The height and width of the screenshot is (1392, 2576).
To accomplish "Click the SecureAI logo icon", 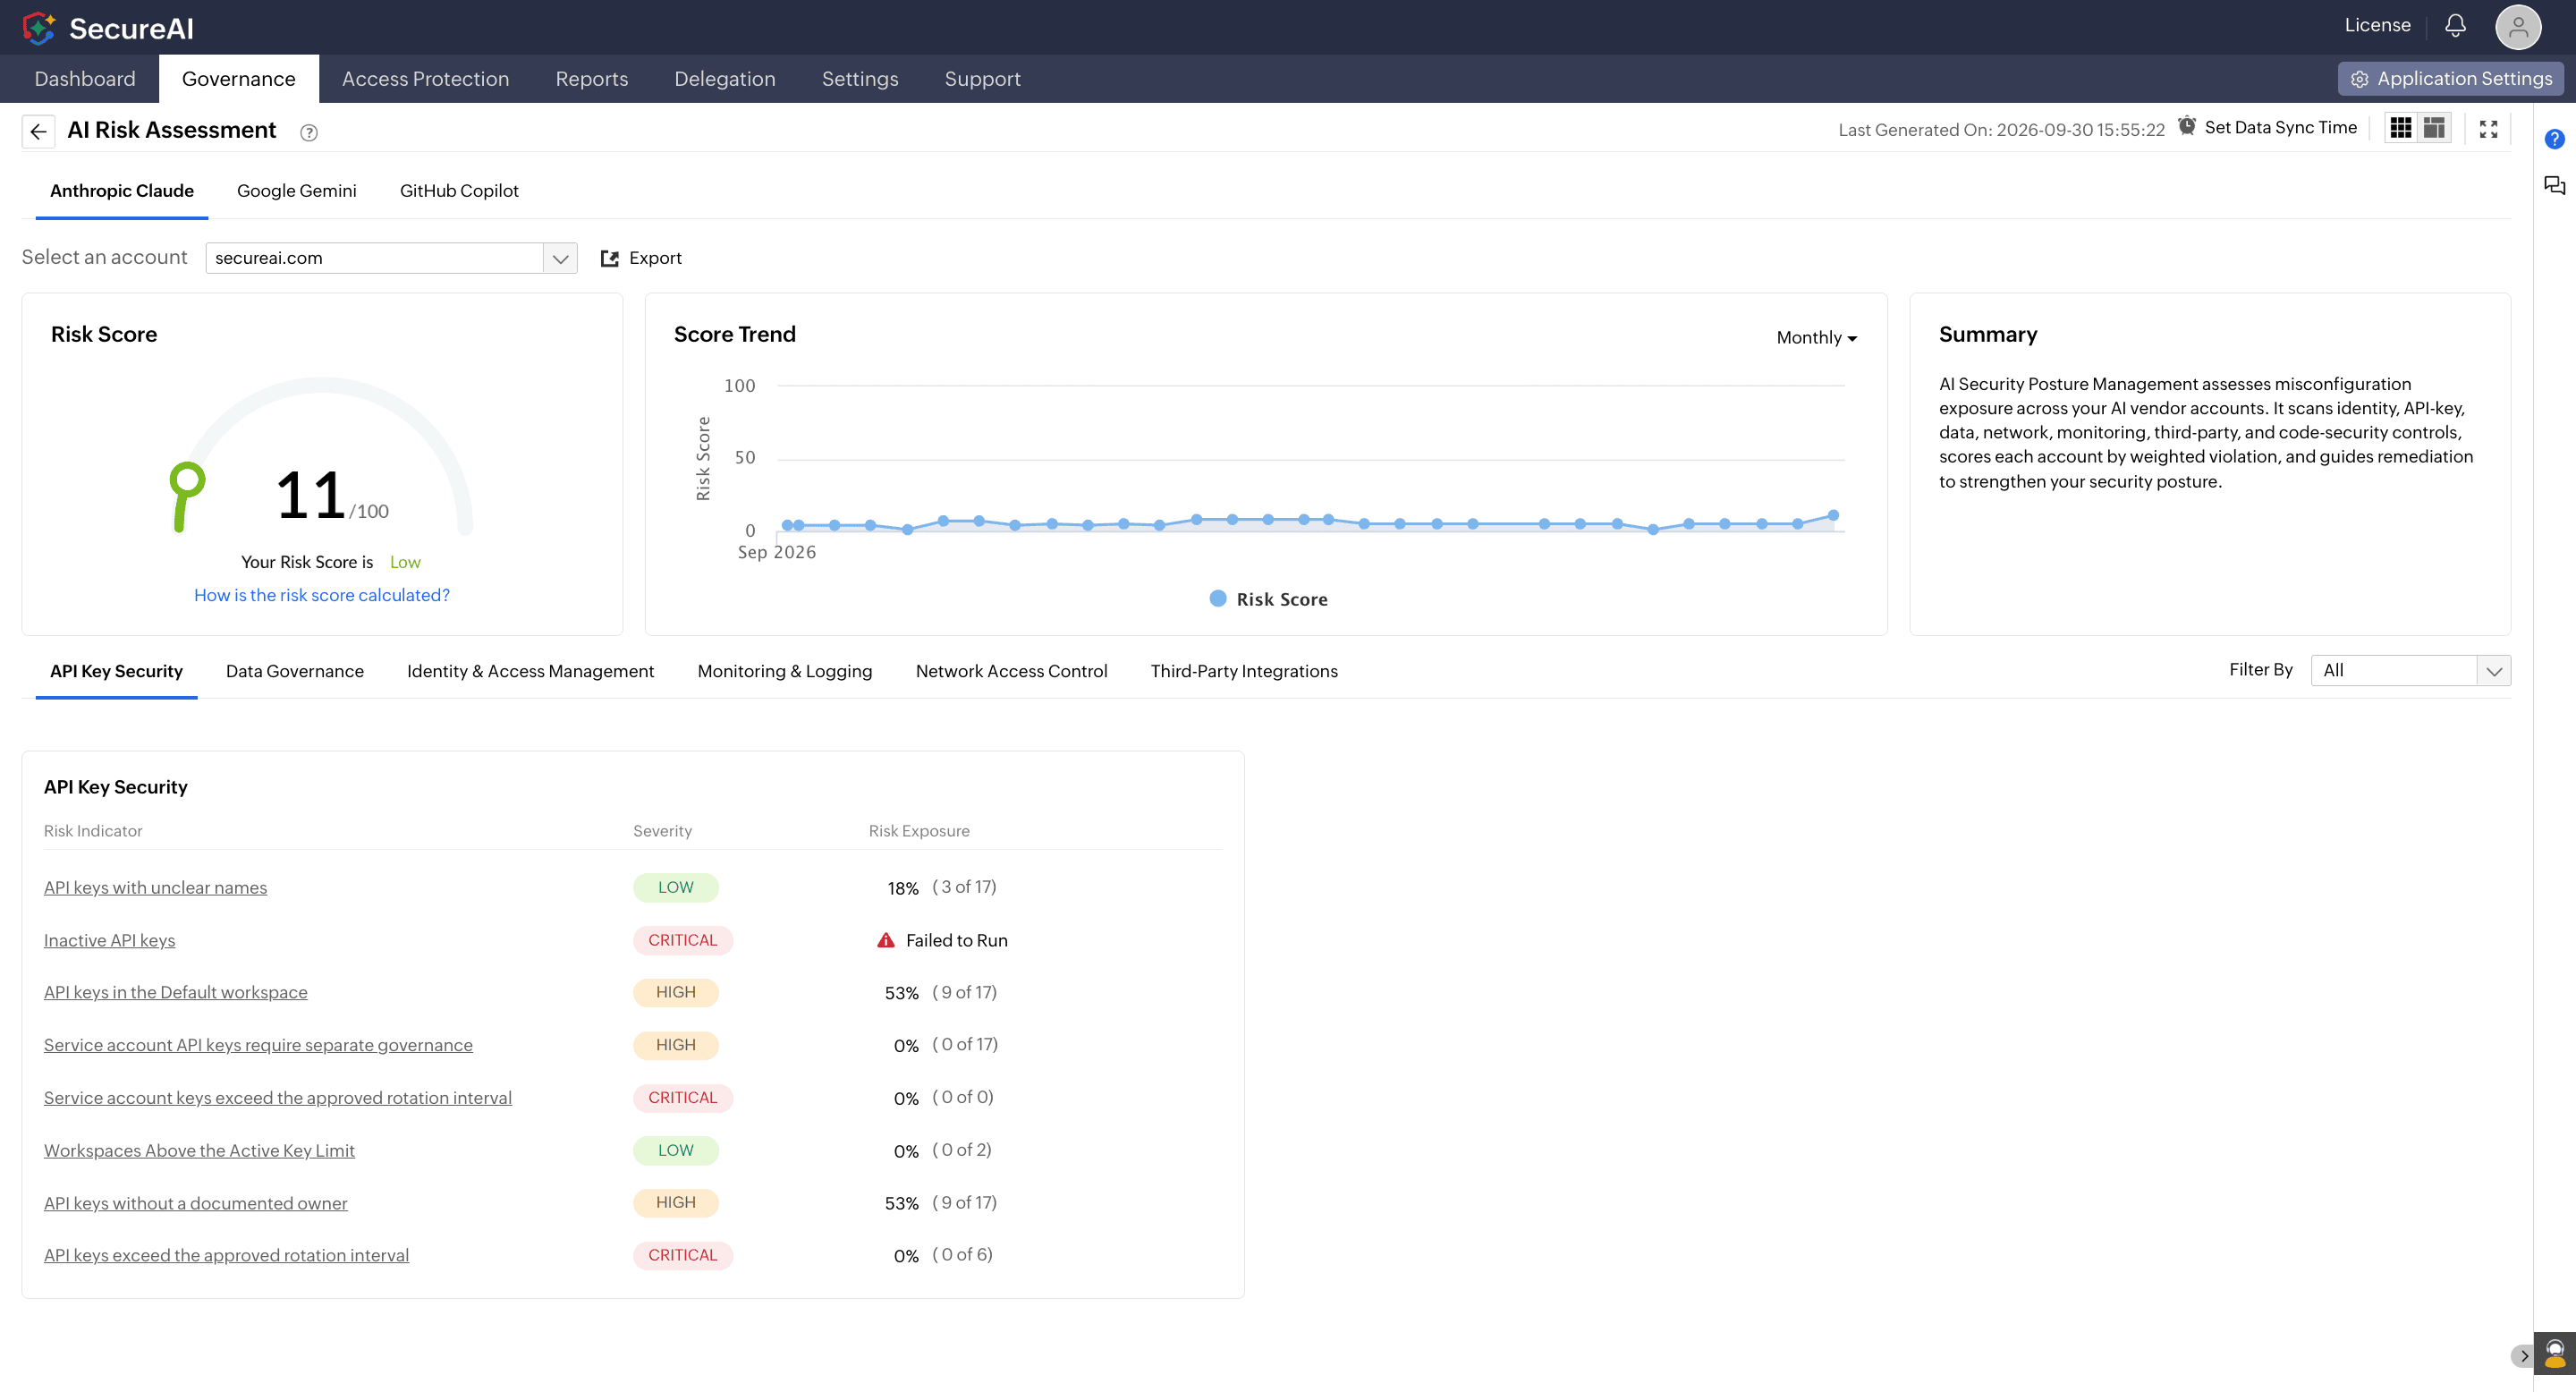I will [39, 27].
